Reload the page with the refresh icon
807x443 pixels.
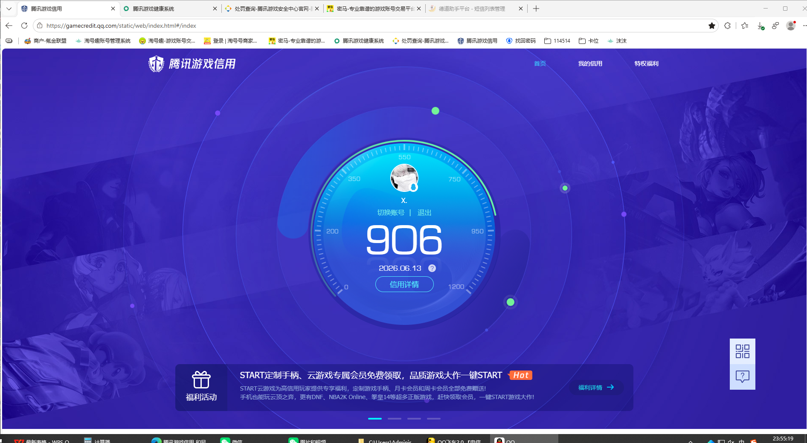tap(24, 26)
